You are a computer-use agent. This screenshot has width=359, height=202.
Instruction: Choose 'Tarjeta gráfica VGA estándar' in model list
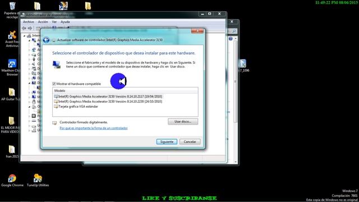pos(76,107)
